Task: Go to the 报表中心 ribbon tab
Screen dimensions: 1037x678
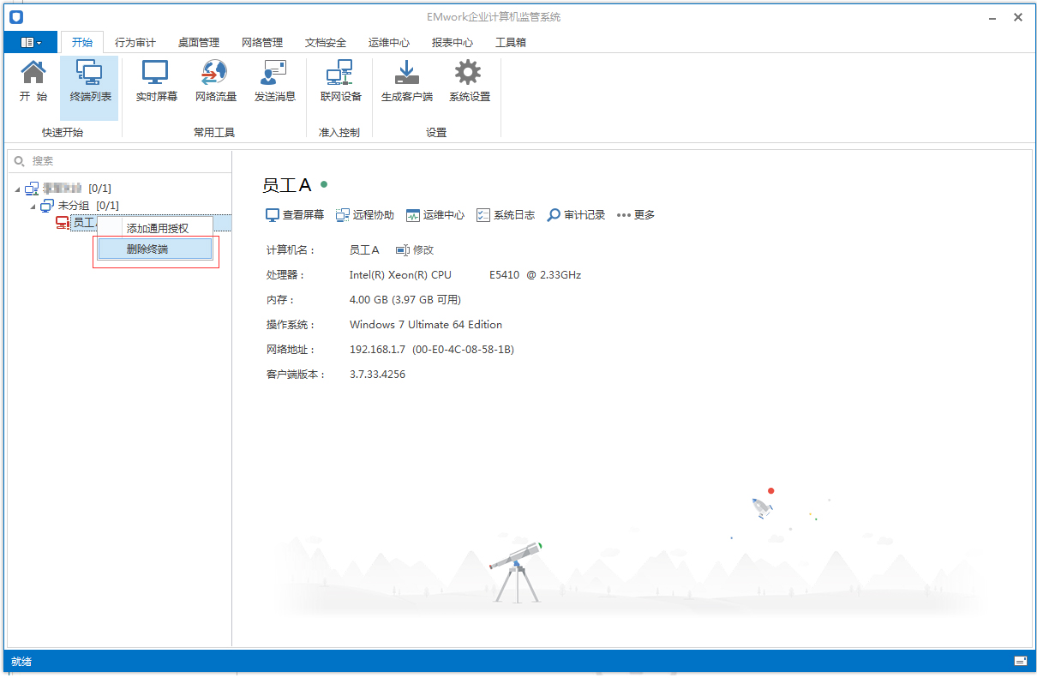Action: [x=453, y=42]
